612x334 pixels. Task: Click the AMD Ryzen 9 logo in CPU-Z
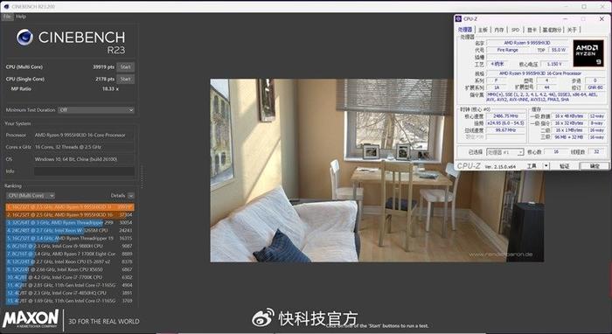pos(588,53)
